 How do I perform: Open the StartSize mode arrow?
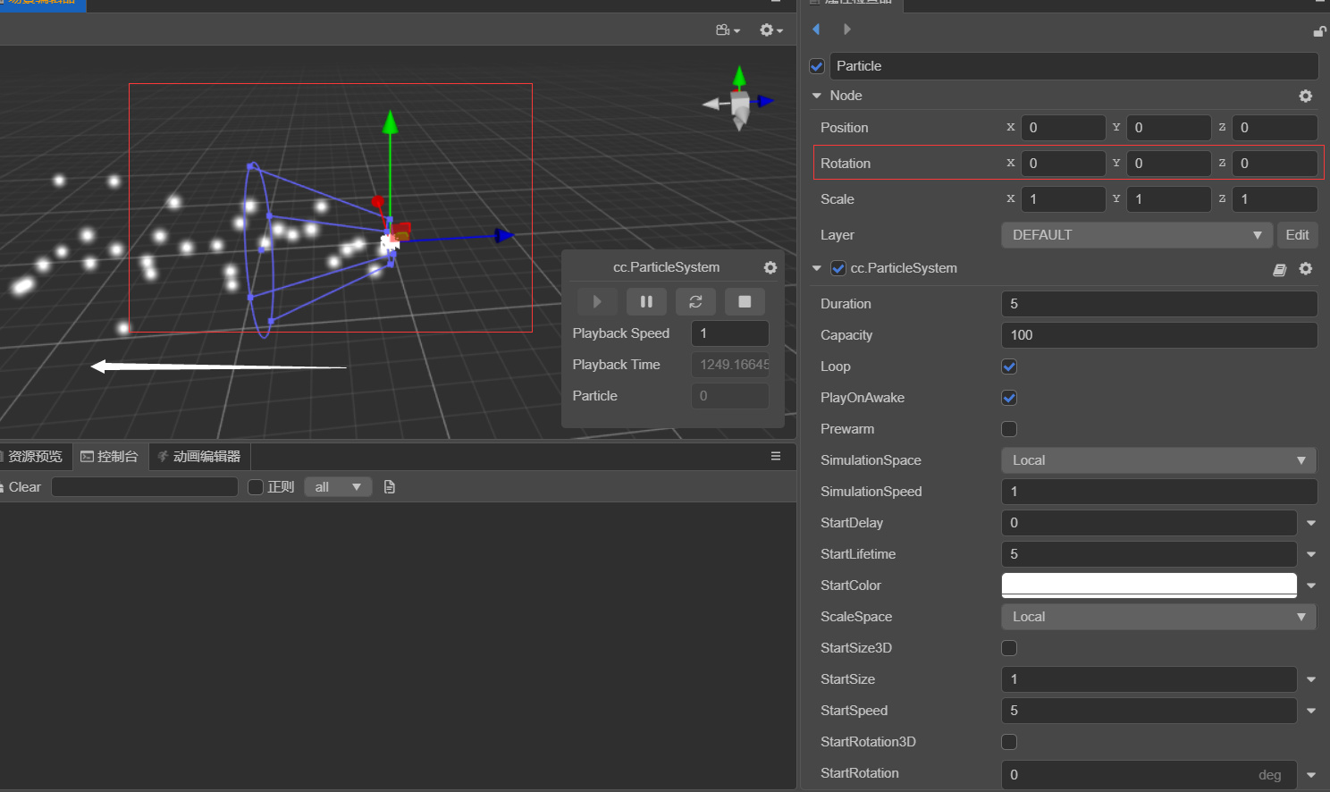coord(1311,679)
